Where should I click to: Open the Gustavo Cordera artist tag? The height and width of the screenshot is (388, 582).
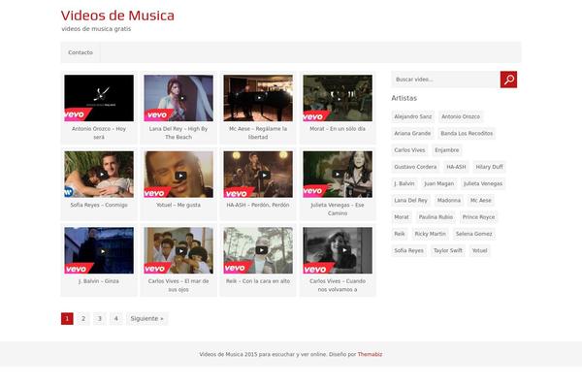point(415,167)
